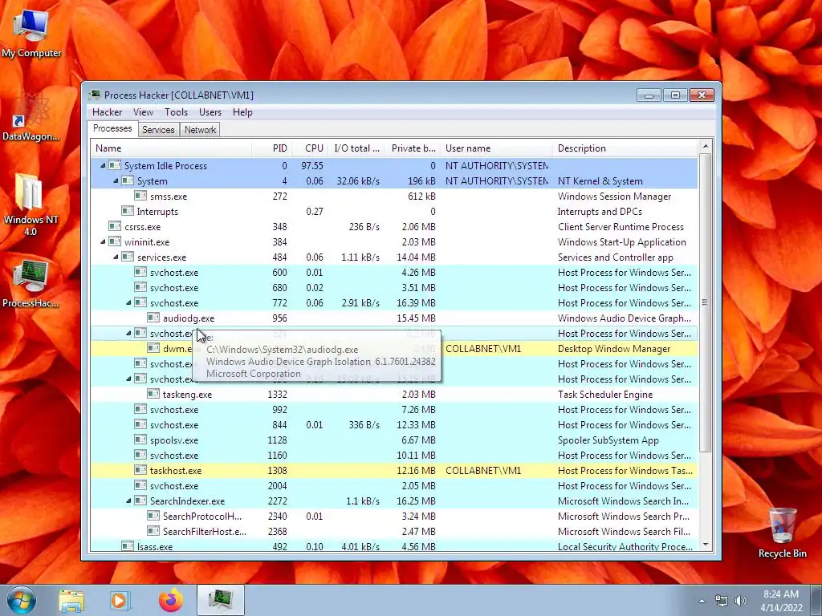This screenshot has height=616, width=822.
Task: Show hidden tray icons arrow
Action: [702, 601]
